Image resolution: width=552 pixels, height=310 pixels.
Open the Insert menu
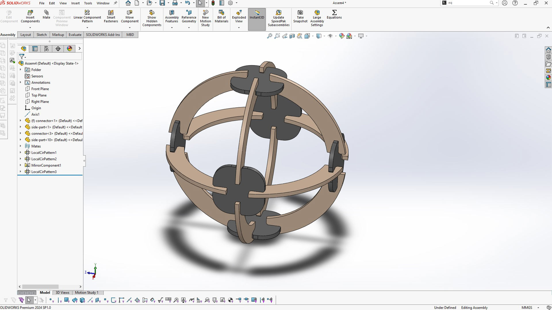(x=75, y=3)
